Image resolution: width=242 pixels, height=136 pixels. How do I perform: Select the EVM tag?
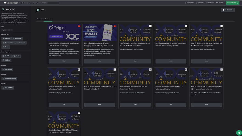pos(4,30)
